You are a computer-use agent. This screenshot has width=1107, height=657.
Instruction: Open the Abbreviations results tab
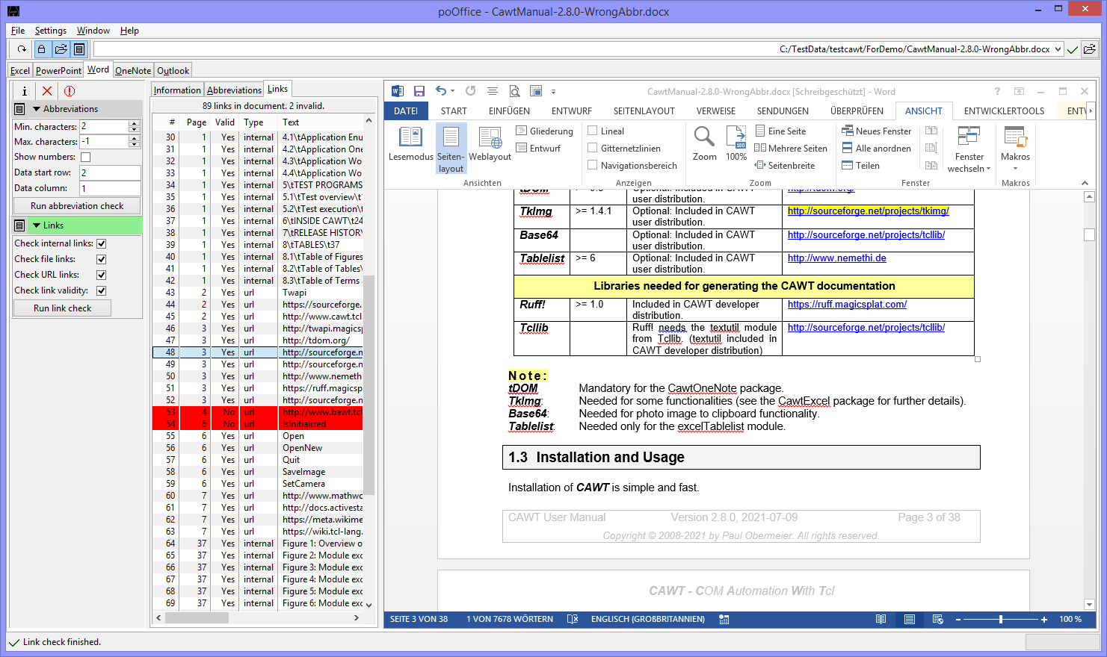[234, 90]
